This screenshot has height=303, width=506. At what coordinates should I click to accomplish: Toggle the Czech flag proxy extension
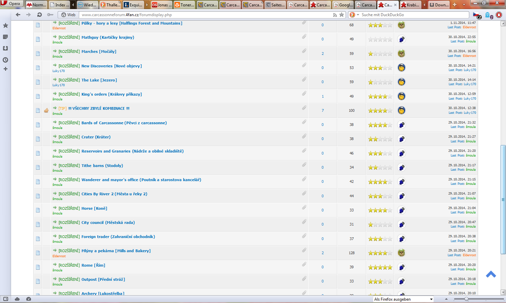click(x=477, y=15)
